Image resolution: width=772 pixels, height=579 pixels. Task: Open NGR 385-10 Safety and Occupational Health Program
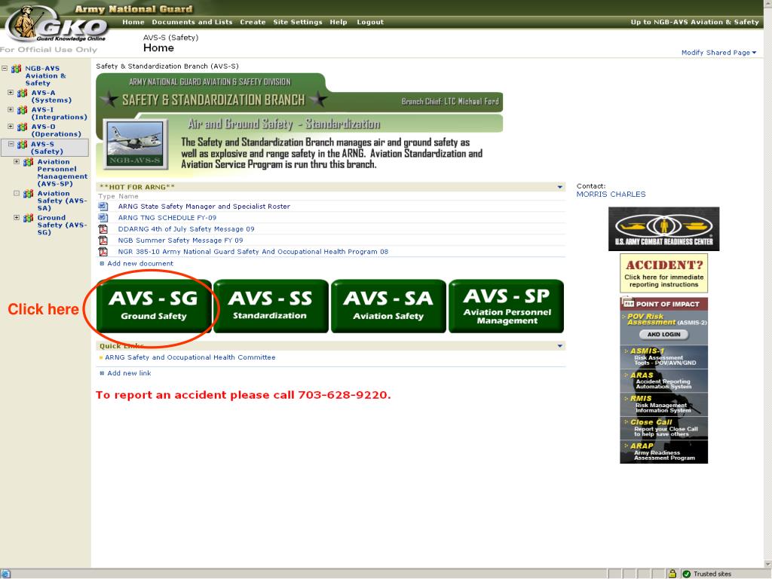pos(253,252)
